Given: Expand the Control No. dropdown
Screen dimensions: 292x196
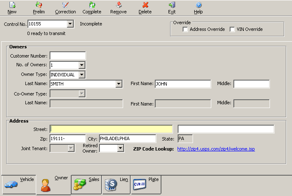Looking at the screenshot, I should pos(70,24).
